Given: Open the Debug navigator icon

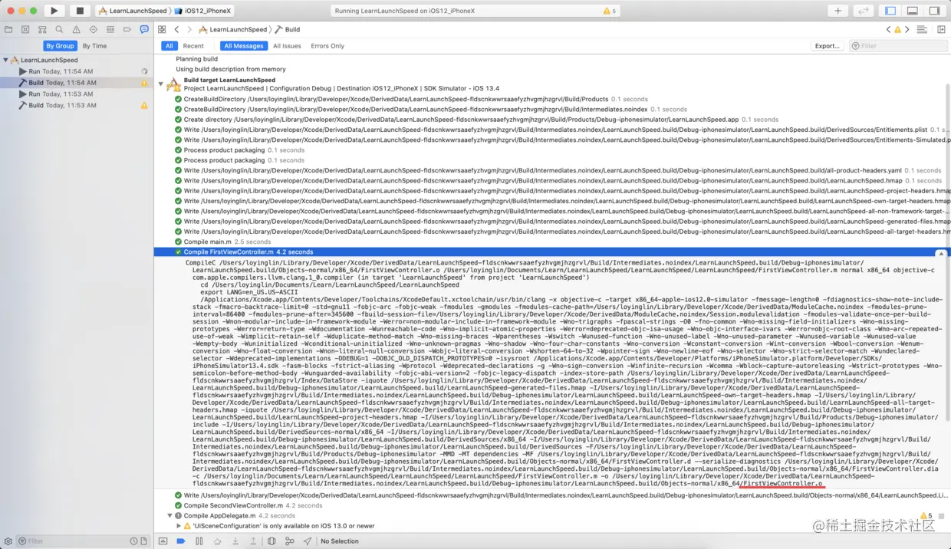Looking at the screenshot, I should (x=110, y=29).
